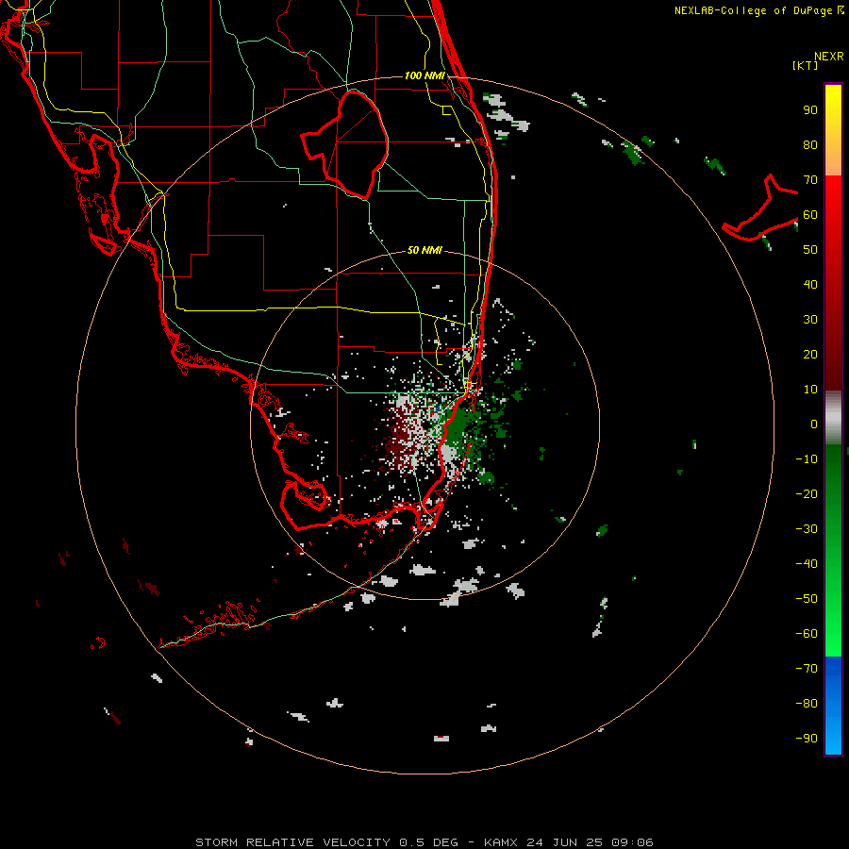Click the 0 value on velocity scale
Screen dimensions: 849x849
pos(814,424)
